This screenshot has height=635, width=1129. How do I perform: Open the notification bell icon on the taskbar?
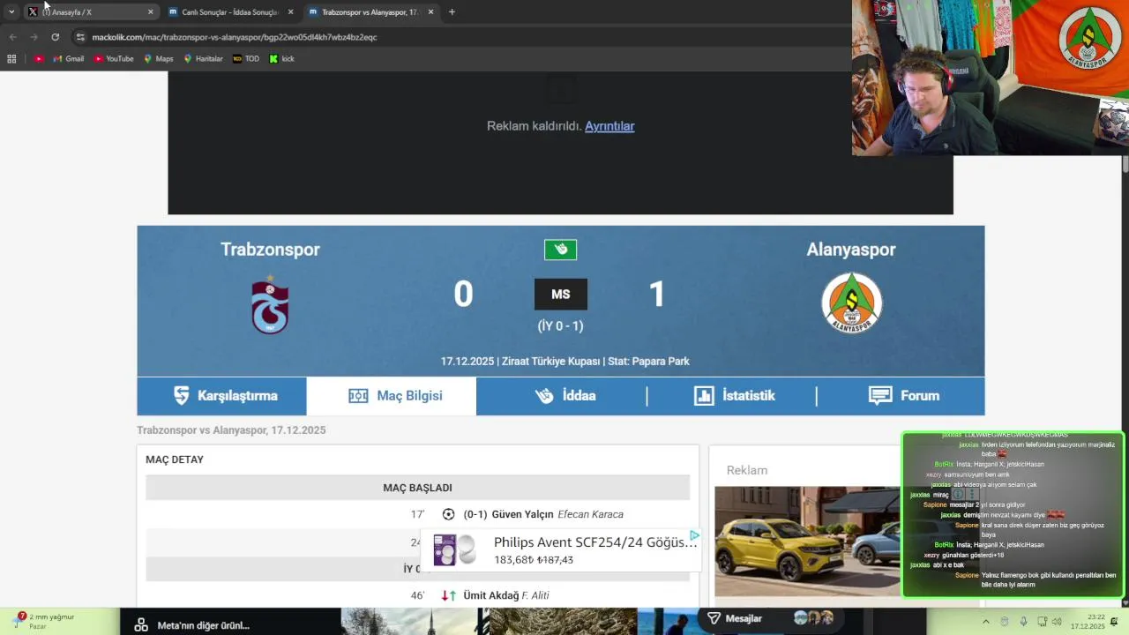point(1114,621)
